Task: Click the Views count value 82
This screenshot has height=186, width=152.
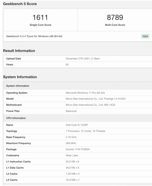Action: pos(67,65)
